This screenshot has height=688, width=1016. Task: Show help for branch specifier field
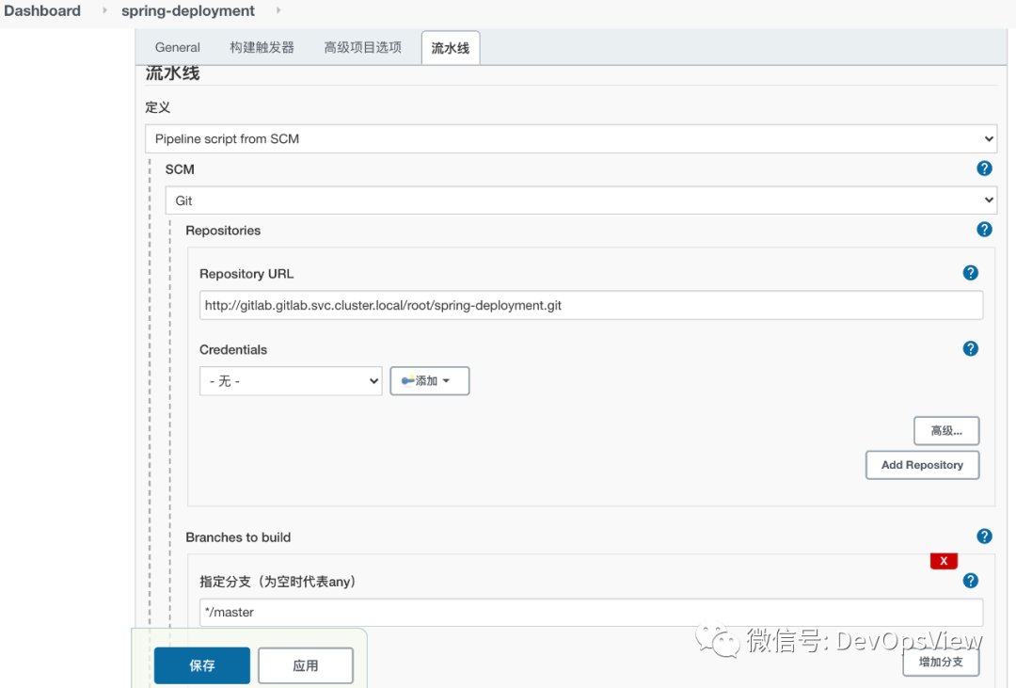[970, 581]
